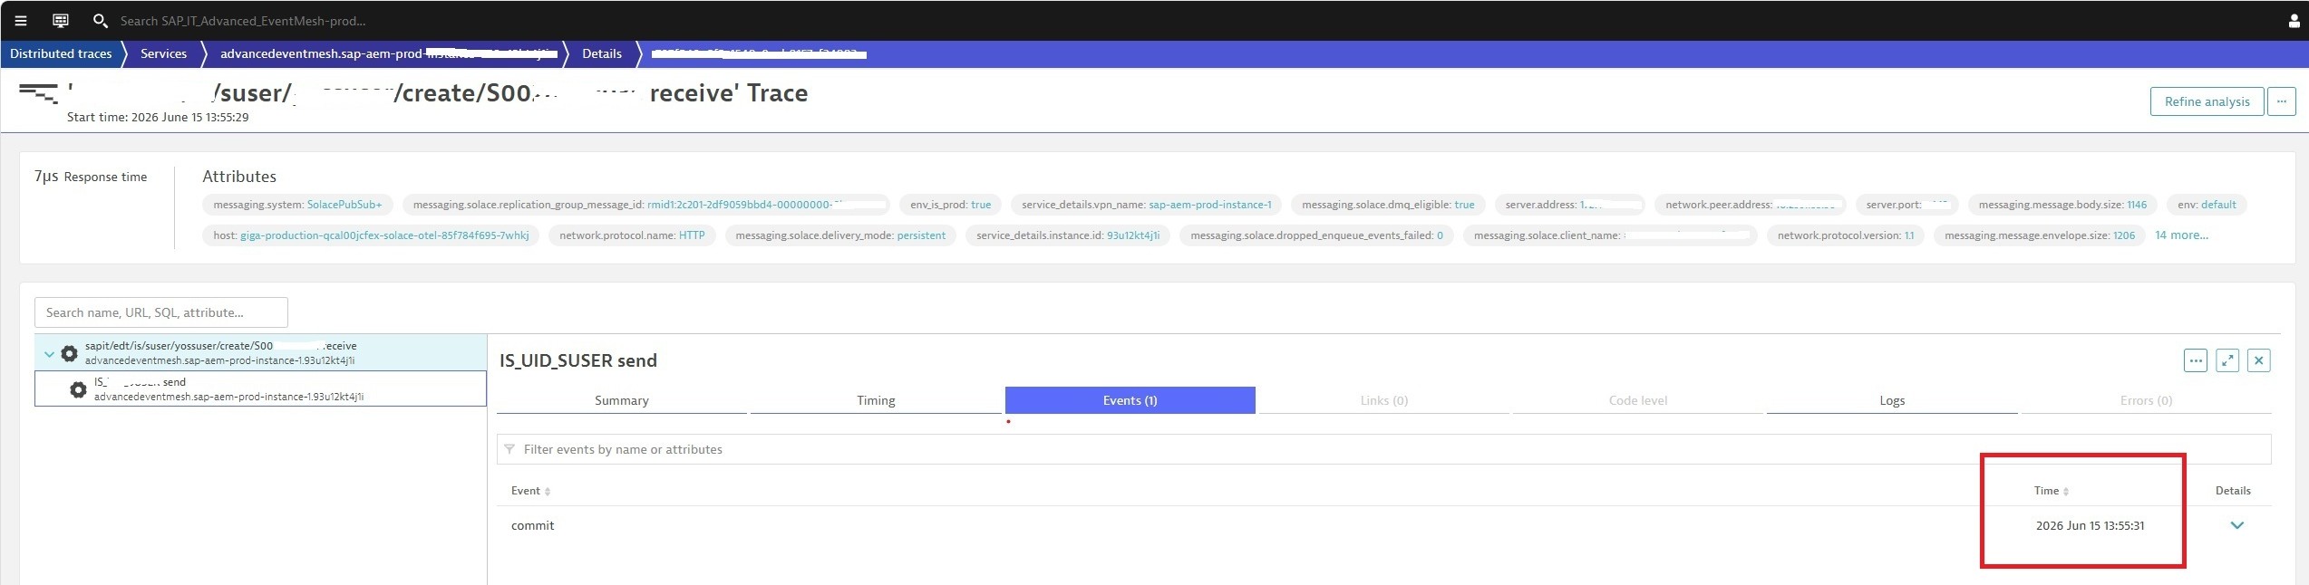Open the Links (0) tab

[1383, 400]
